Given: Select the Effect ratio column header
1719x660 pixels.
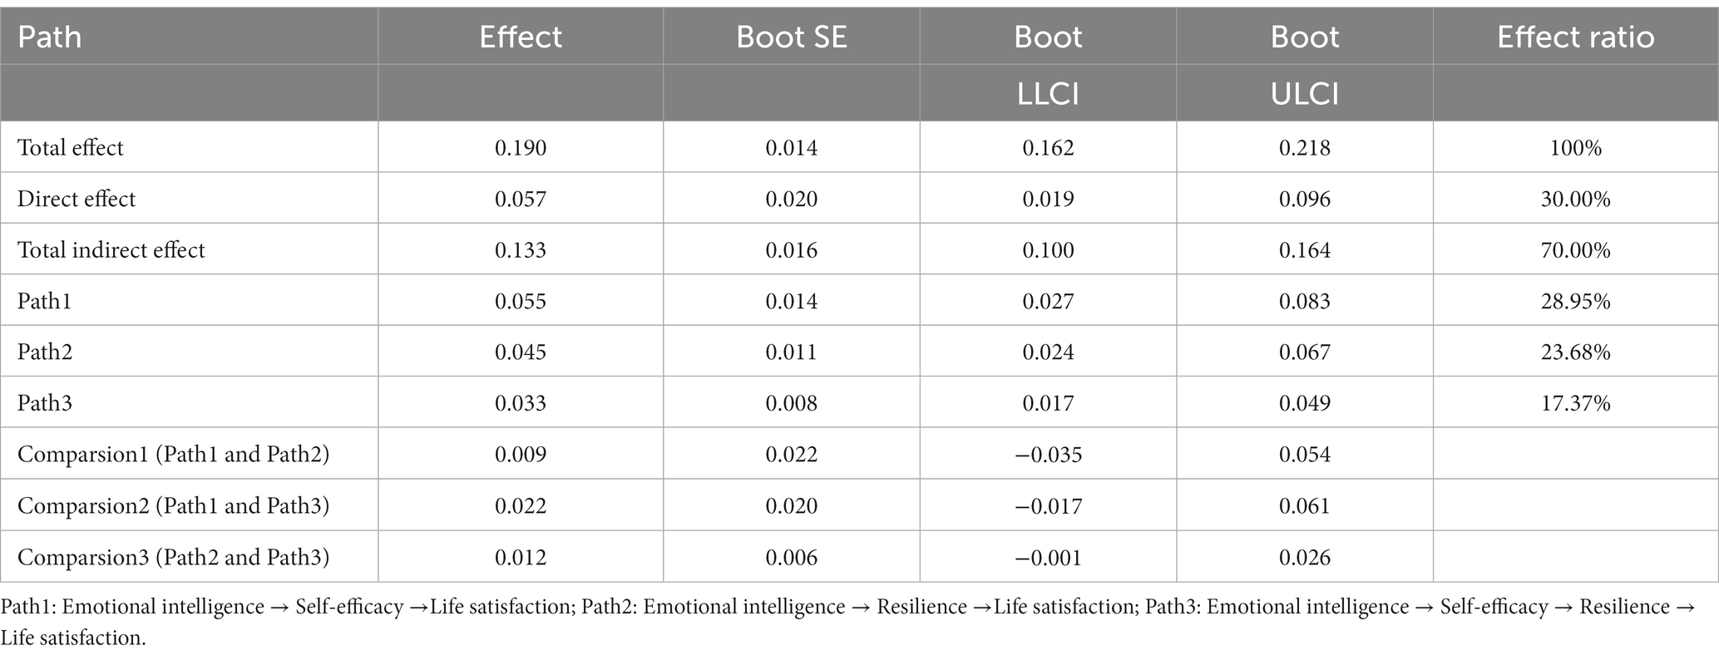Looking at the screenshot, I should click(1576, 37).
